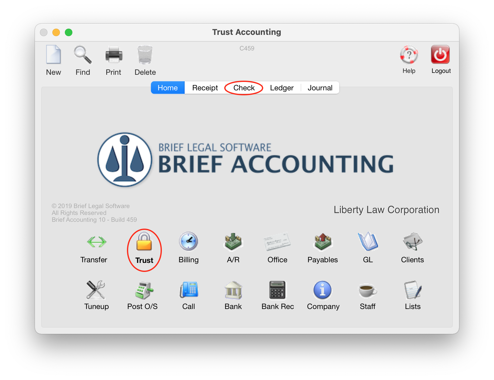The width and height of the screenshot is (494, 380).
Task: Open the Bank Rec calculator icon
Action: (x=277, y=290)
